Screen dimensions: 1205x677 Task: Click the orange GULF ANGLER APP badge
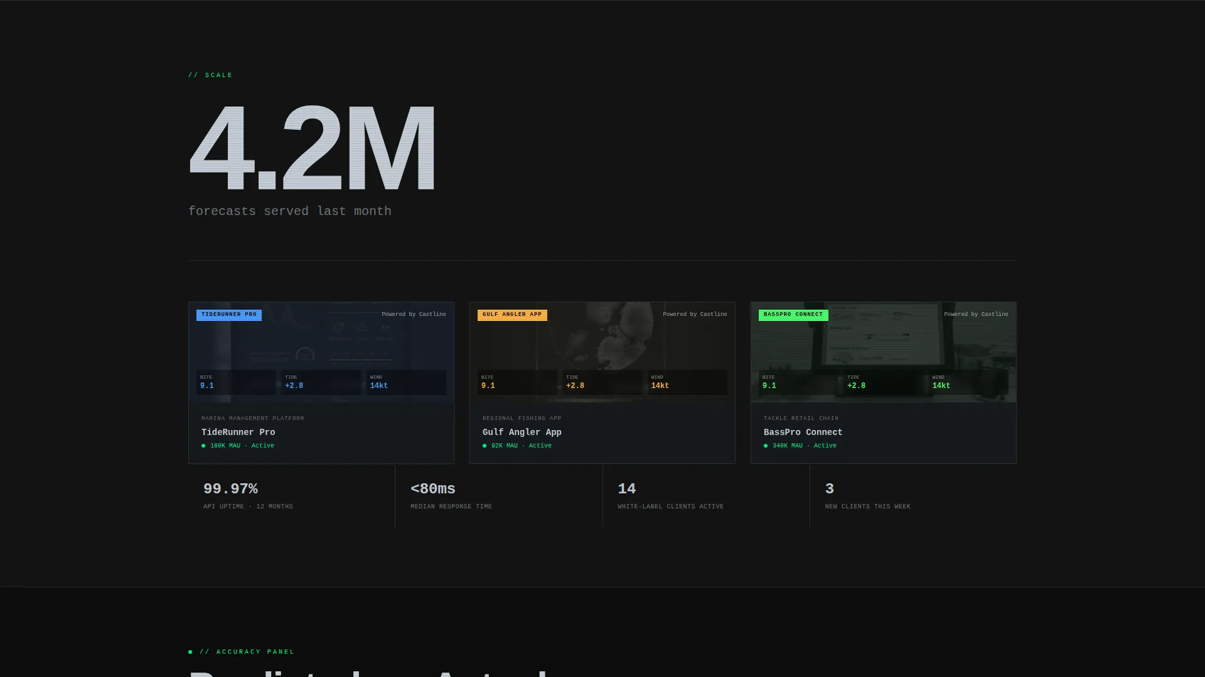[x=512, y=315]
